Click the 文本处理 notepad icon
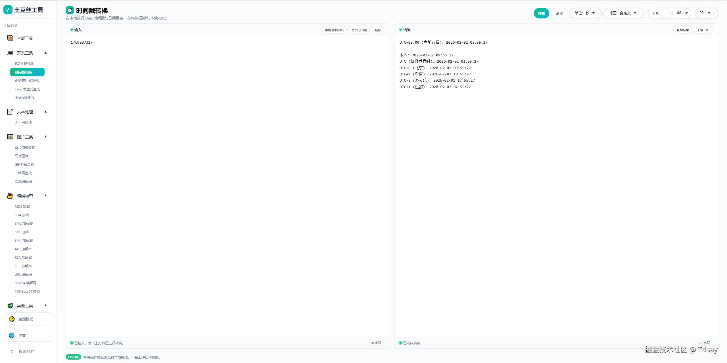The image size is (727, 363). pyautogui.click(x=10, y=112)
